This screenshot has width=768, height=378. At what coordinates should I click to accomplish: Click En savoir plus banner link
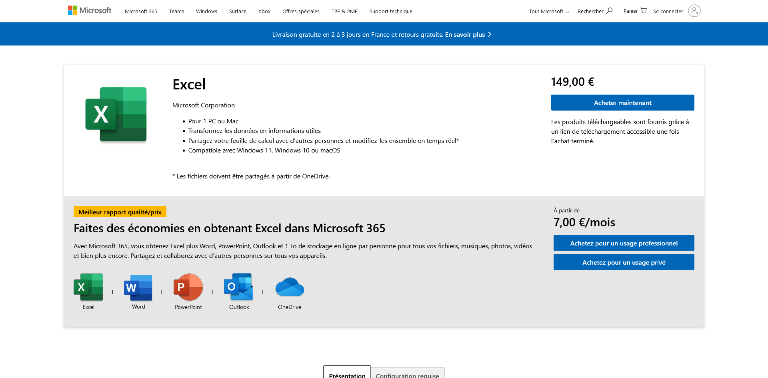(x=465, y=34)
